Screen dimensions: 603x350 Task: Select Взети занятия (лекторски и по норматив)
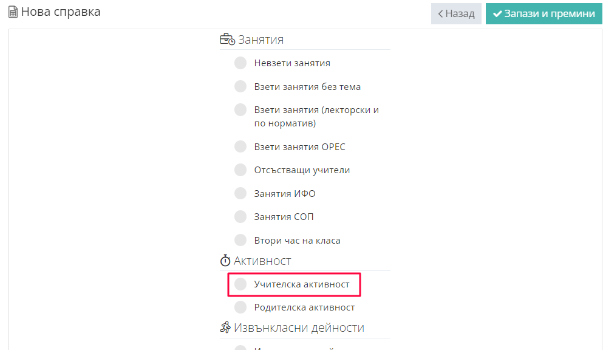(240, 110)
